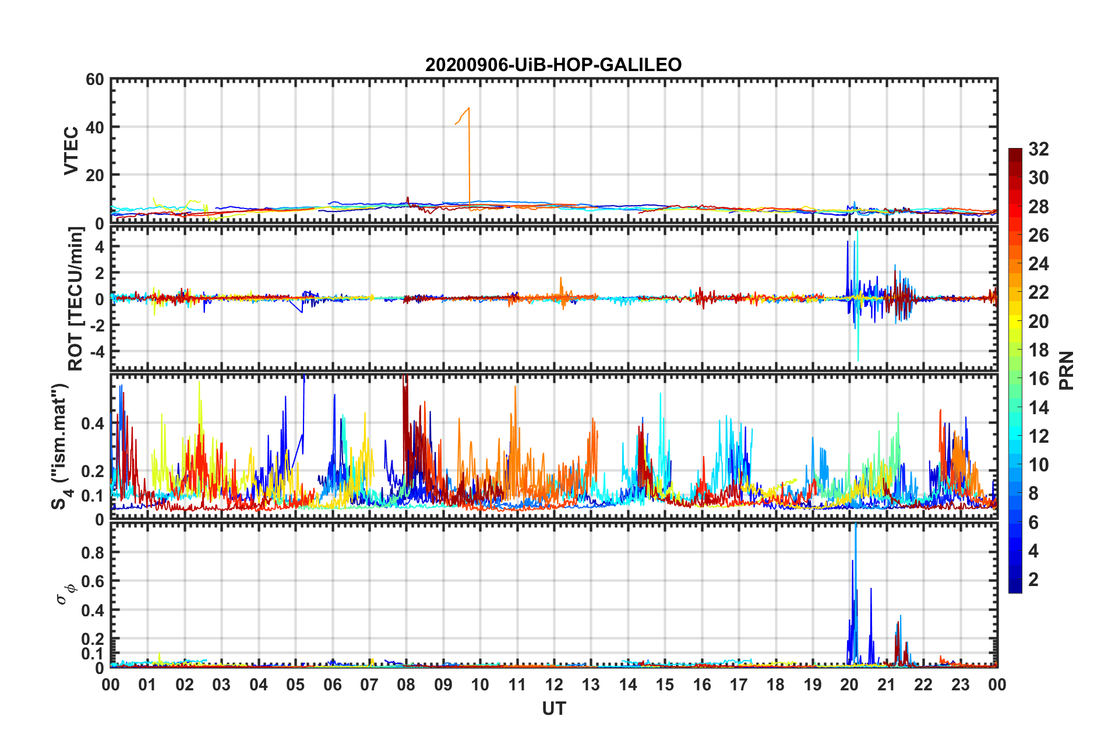Click the "60" tick on the VTEC axis
The width and height of the screenshot is (1108, 741).
click(95, 79)
